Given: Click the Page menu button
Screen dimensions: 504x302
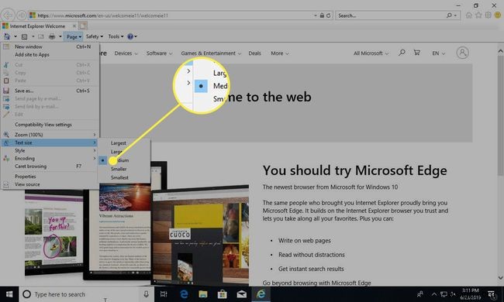Looking at the screenshot, I should click(x=74, y=36).
